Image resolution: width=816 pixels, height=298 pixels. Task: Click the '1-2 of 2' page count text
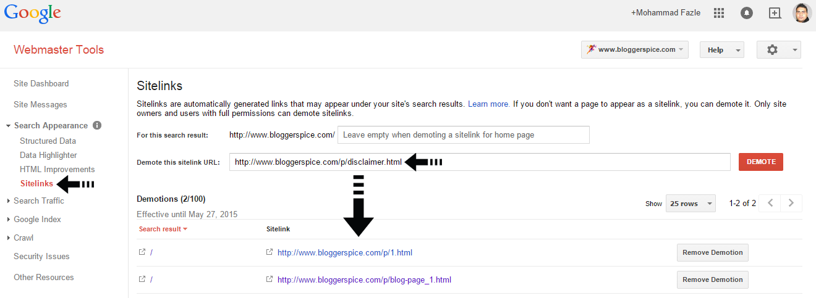pos(742,203)
